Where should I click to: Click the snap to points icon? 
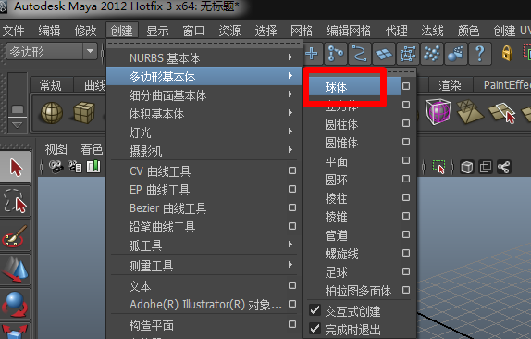tap(360, 54)
